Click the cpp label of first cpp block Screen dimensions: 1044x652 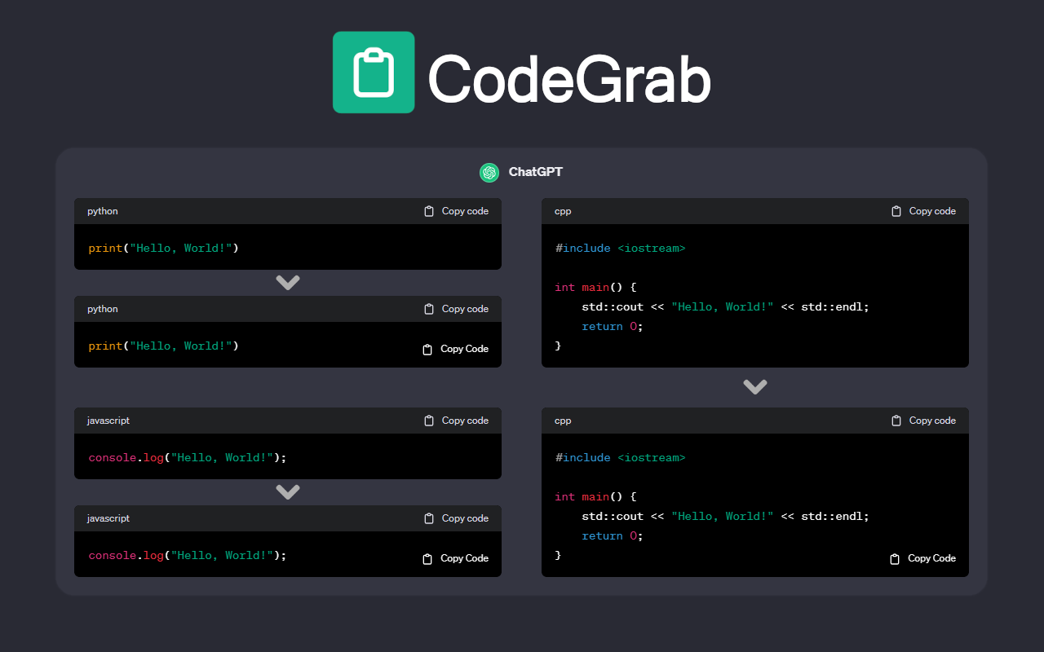tap(563, 211)
